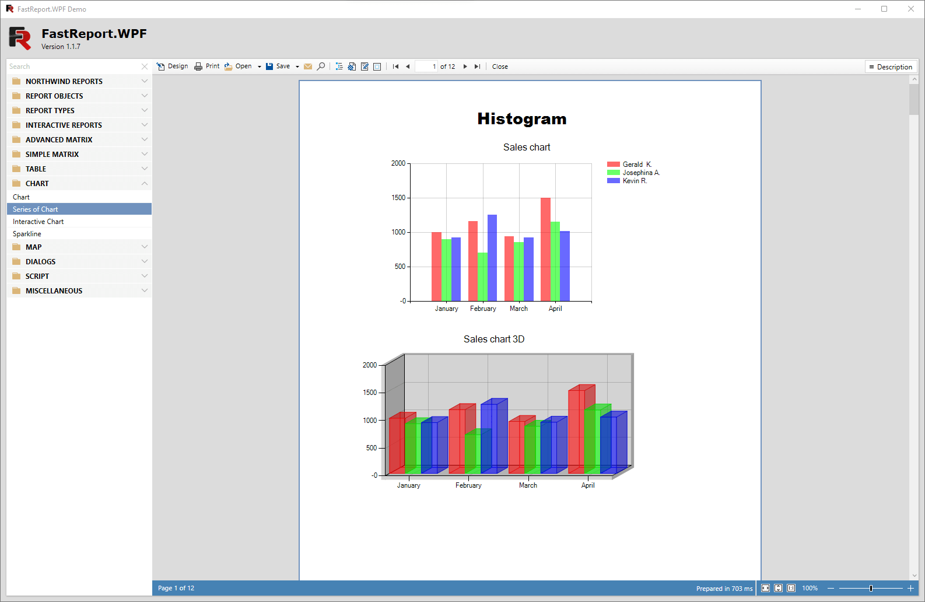Go to the last page
This screenshot has height=602, width=925.
[x=477, y=66]
